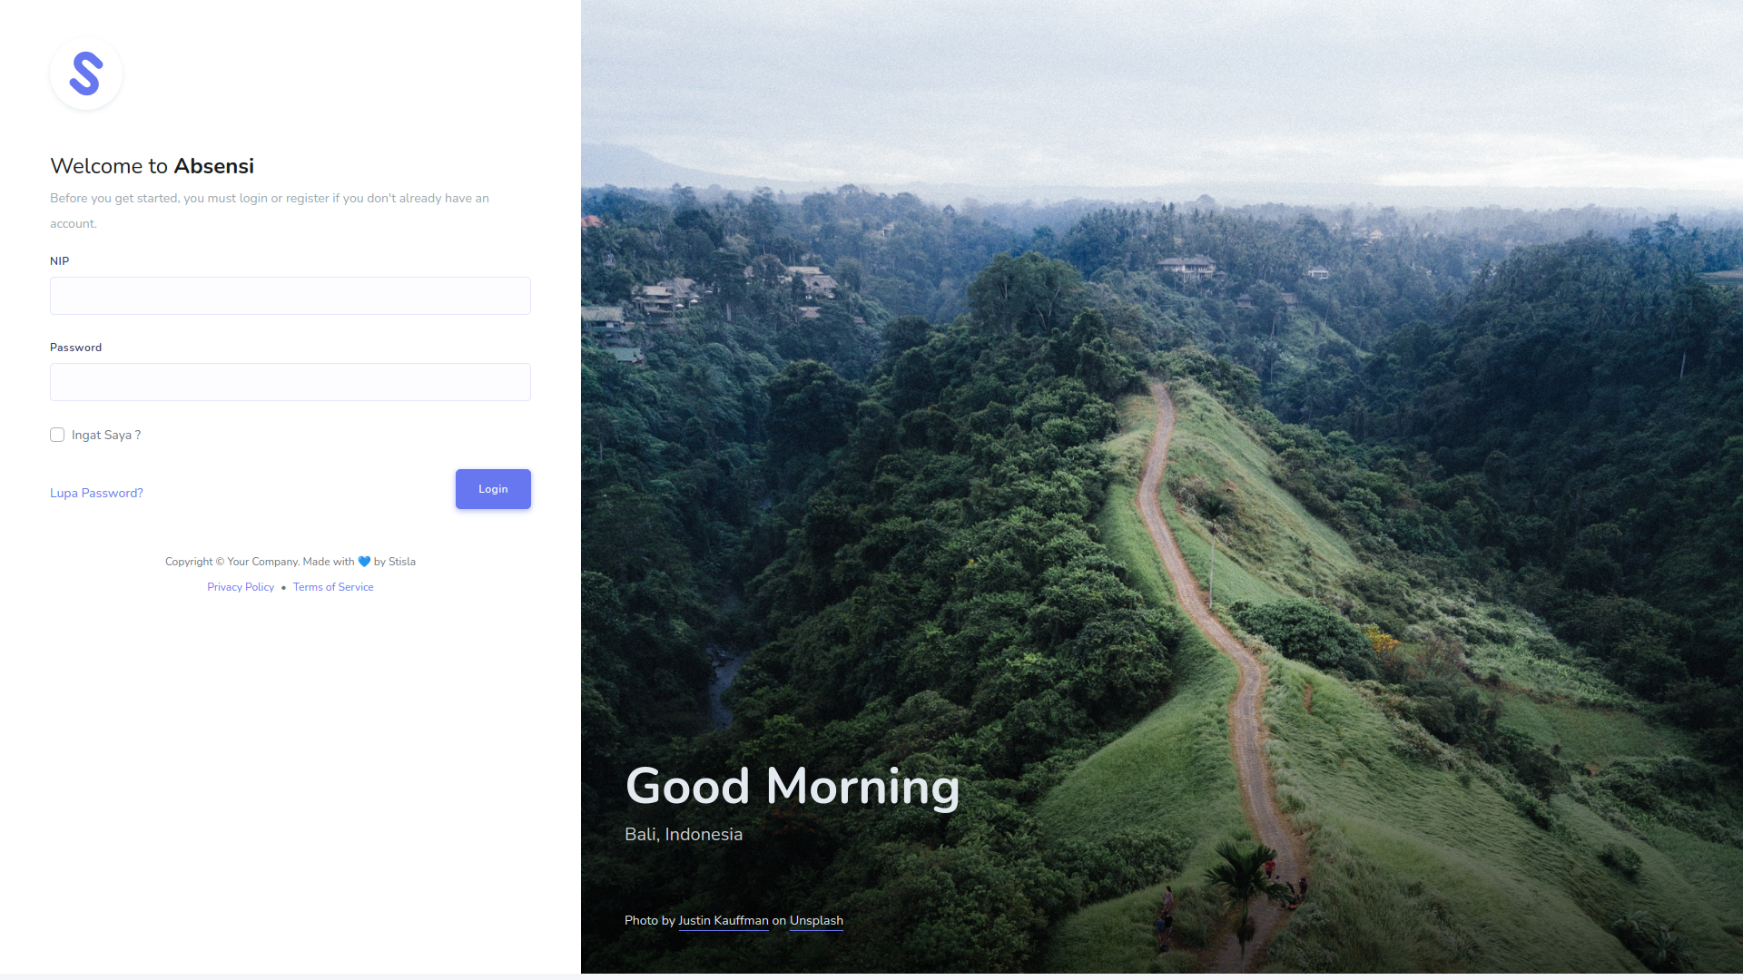Click the NIP field label
Screen dimensions: 1743x980
pos(60,260)
